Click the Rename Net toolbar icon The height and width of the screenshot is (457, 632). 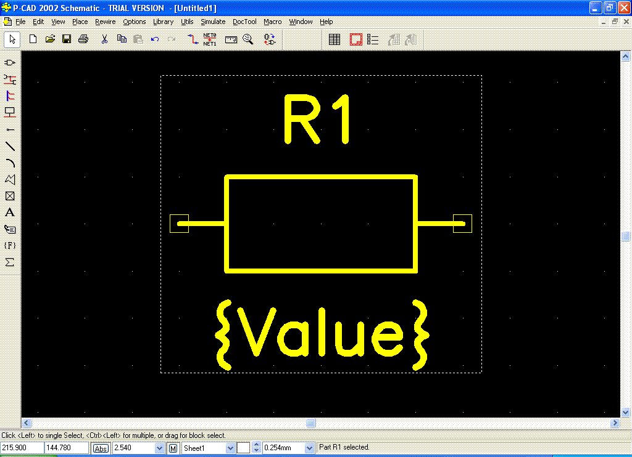point(210,39)
